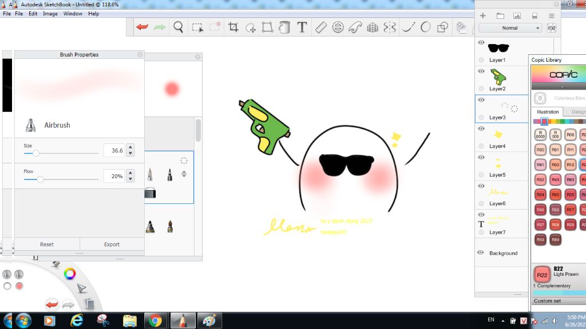586x329 pixels.
Task: Hide the Background layer
Action: pyautogui.click(x=481, y=252)
